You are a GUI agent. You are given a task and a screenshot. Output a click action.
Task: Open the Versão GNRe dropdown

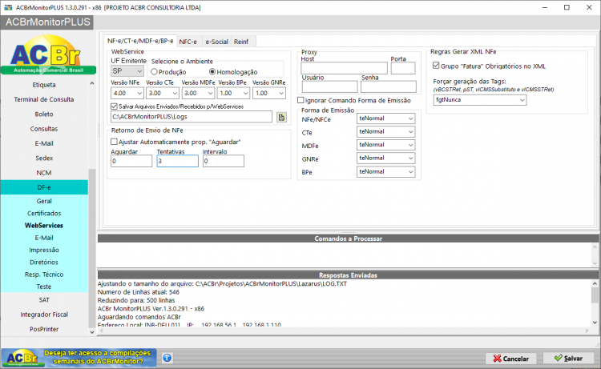coord(269,93)
